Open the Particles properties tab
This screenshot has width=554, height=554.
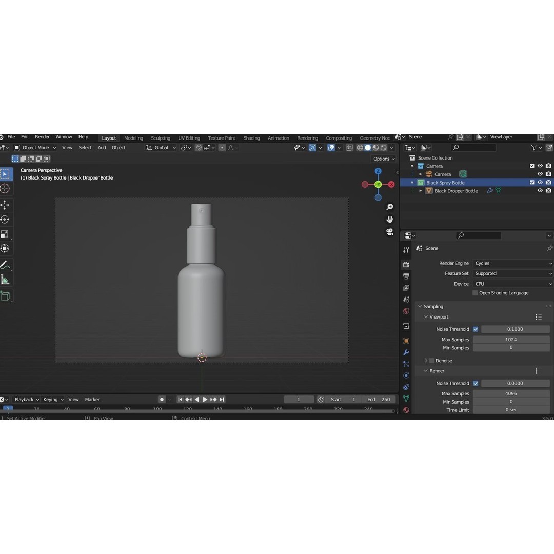point(406,364)
